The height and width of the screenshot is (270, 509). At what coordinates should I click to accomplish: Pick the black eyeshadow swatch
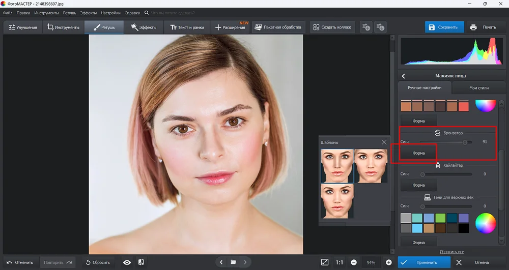(x=464, y=228)
